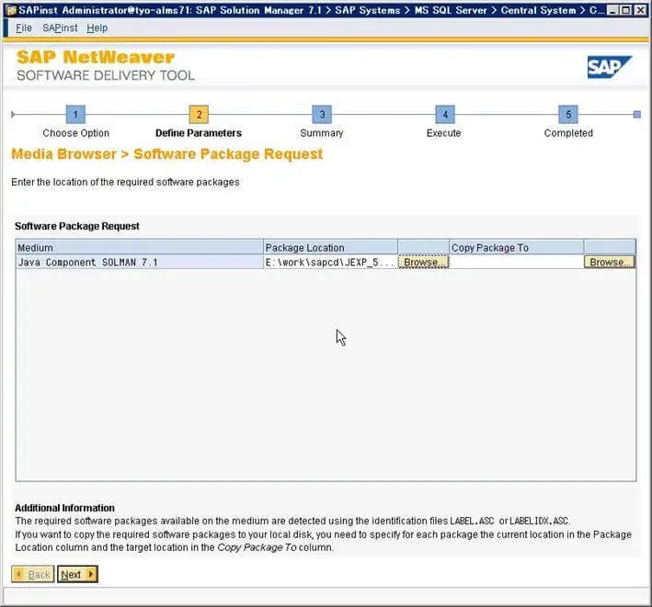
Task: Click the Next button
Action: pos(77,574)
